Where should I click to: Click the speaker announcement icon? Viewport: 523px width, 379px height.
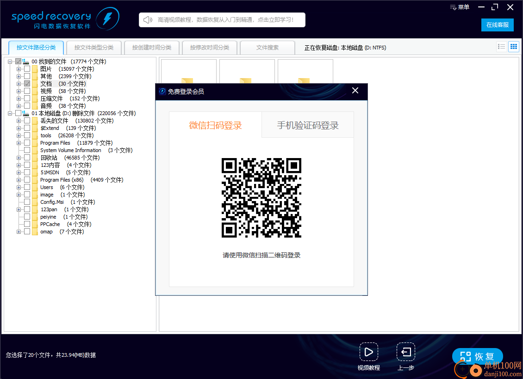(x=148, y=20)
